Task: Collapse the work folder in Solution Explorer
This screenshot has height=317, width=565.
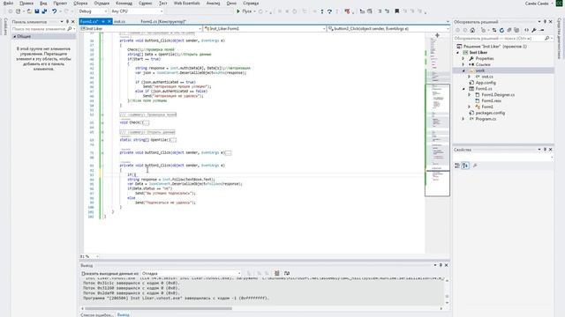Action: [463, 70]
